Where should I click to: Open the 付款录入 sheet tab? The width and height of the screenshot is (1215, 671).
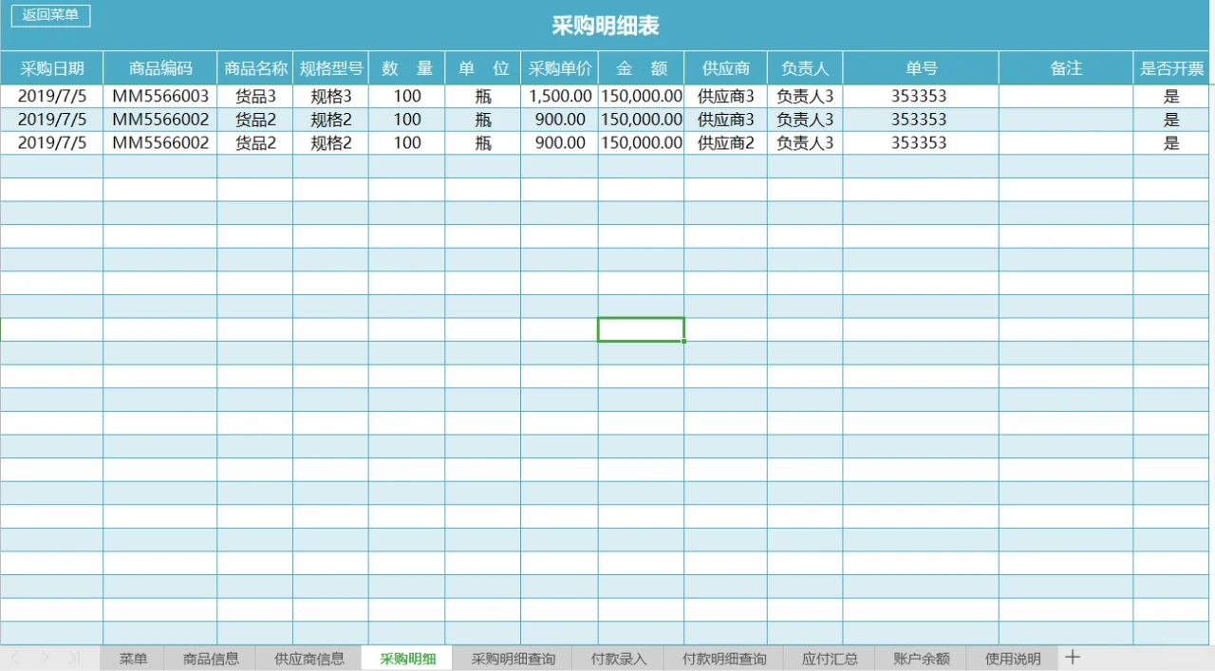pos(618,657)
